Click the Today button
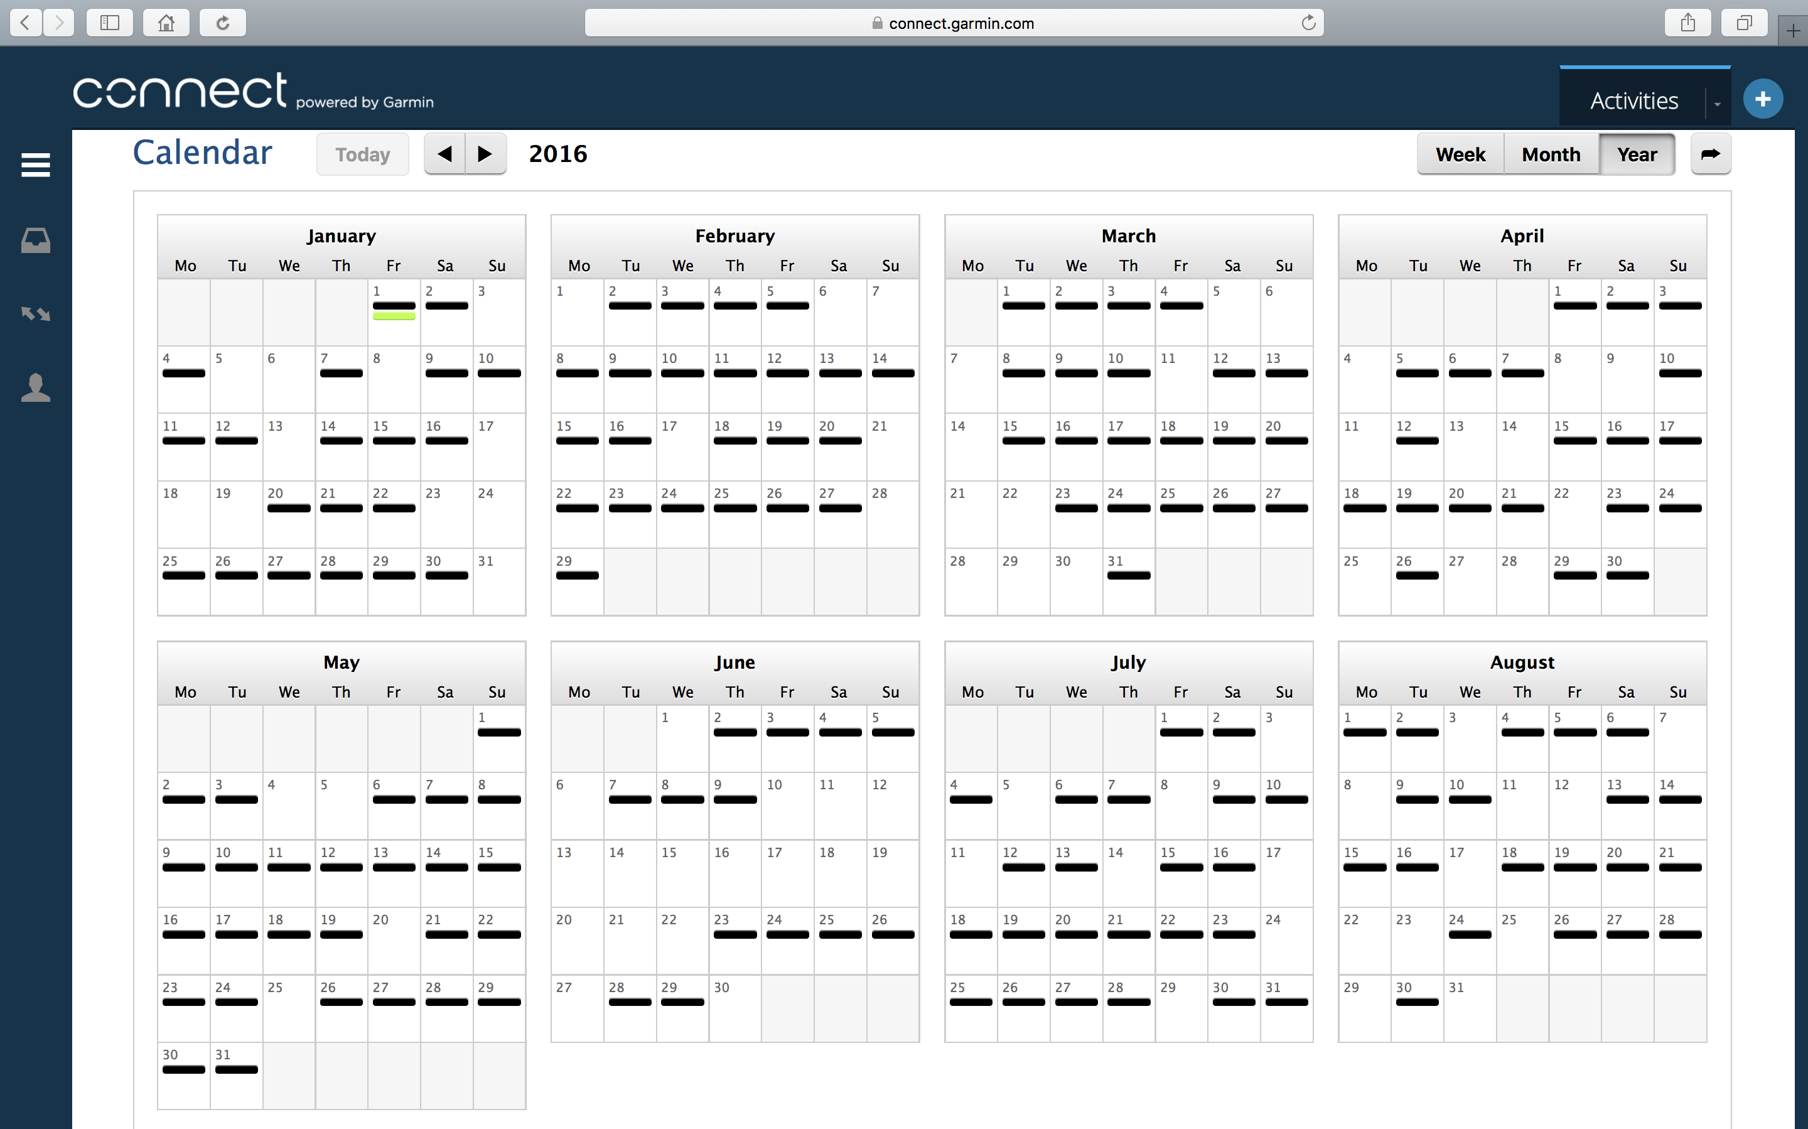Image resolution: width=1808 pixels, height=1129 pixels. point(362,154)
